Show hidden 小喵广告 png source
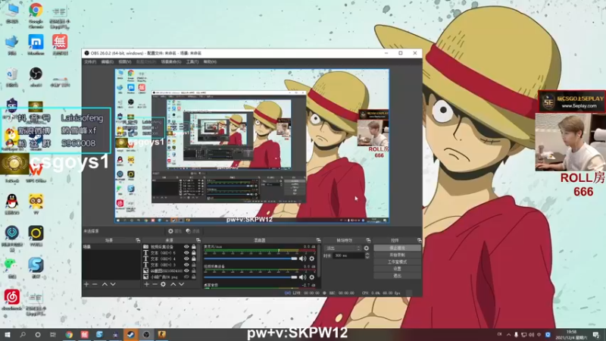The width and height of the screenshot is (606, 341). (x=186, y=277)
